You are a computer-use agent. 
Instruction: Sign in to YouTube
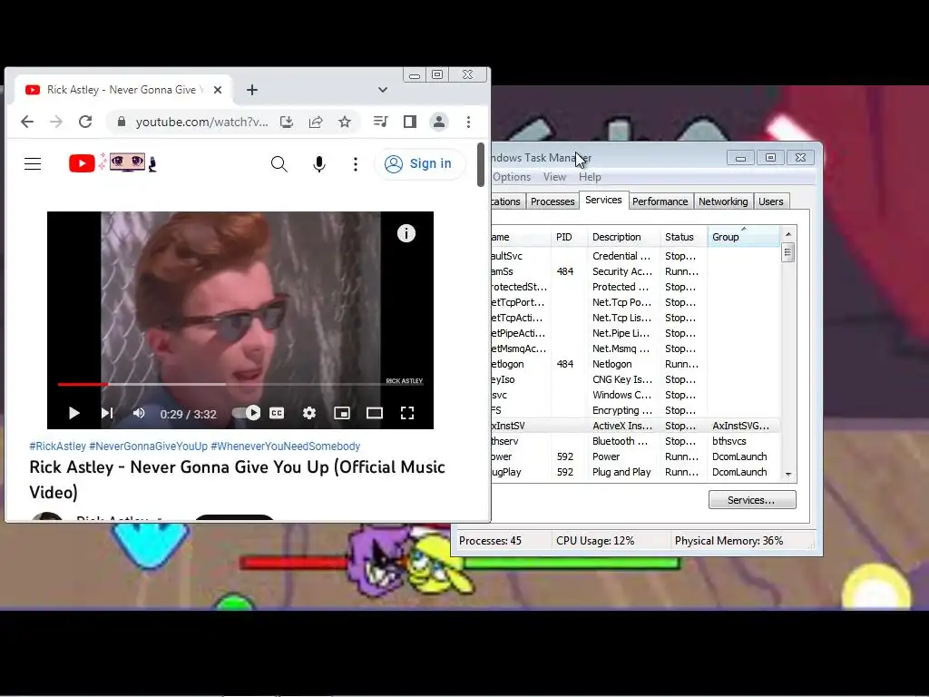point(418,163)
